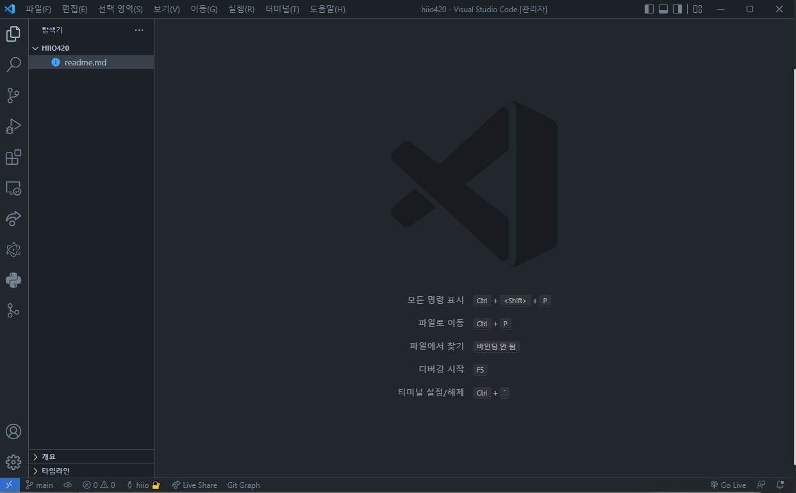This screenshot has height=493, width=796.
Task: Expand the 개요 outline section
Action: [91, 456]
